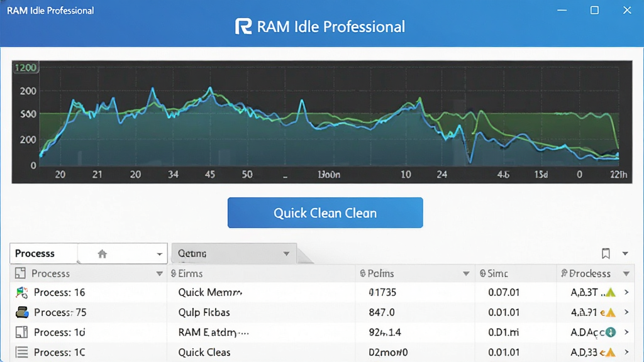Image resolution: width=644 pixels, height=362 pixels.
Task: Expand the Process: 16 row chevron
Action: point(626,292)
